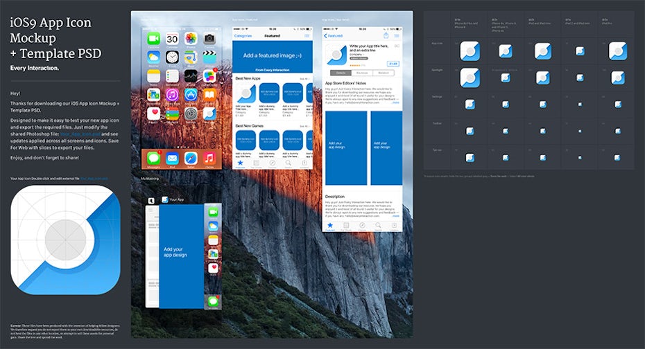Launch the Camera app icon
645x349 pixels.
click(x=209, y=39)
